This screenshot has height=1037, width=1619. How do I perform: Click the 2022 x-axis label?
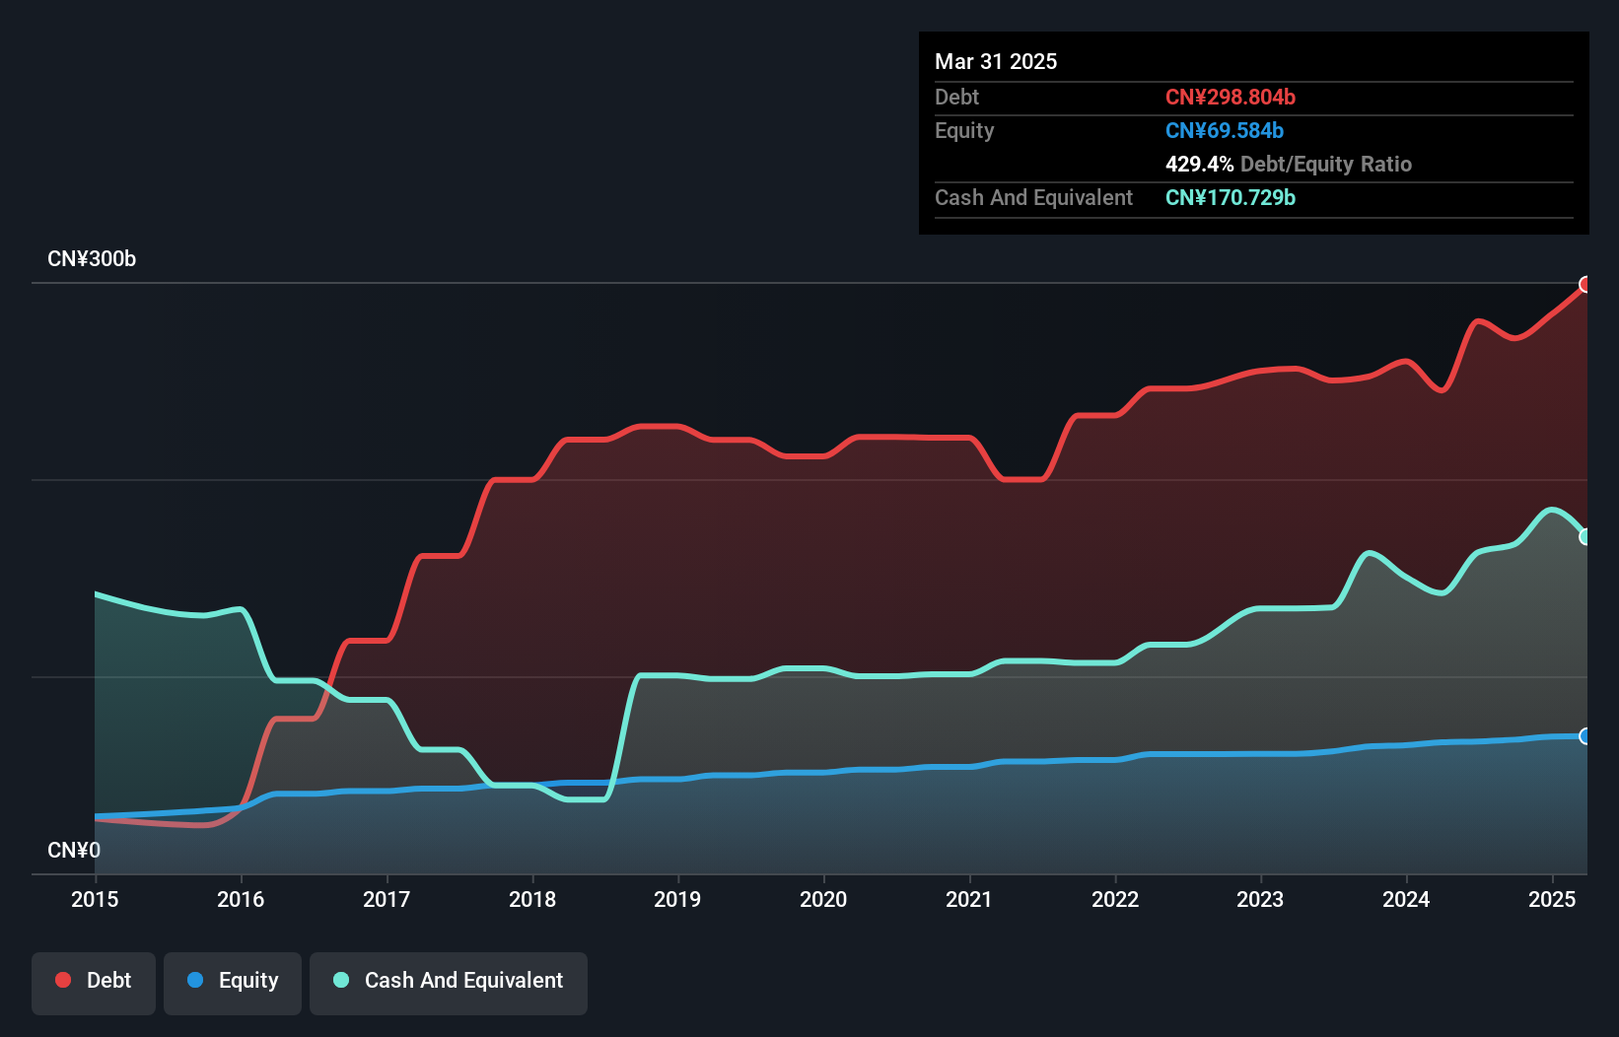pyautogui.click(x=1115, y=899)
